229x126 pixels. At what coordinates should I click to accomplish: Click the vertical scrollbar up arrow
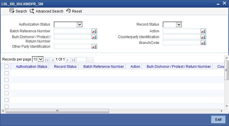(227, 58)
